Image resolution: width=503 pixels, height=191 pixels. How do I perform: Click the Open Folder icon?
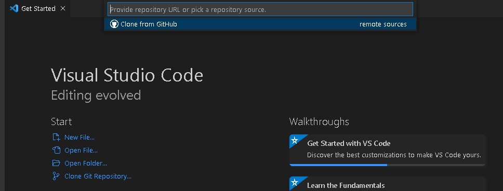56,163
